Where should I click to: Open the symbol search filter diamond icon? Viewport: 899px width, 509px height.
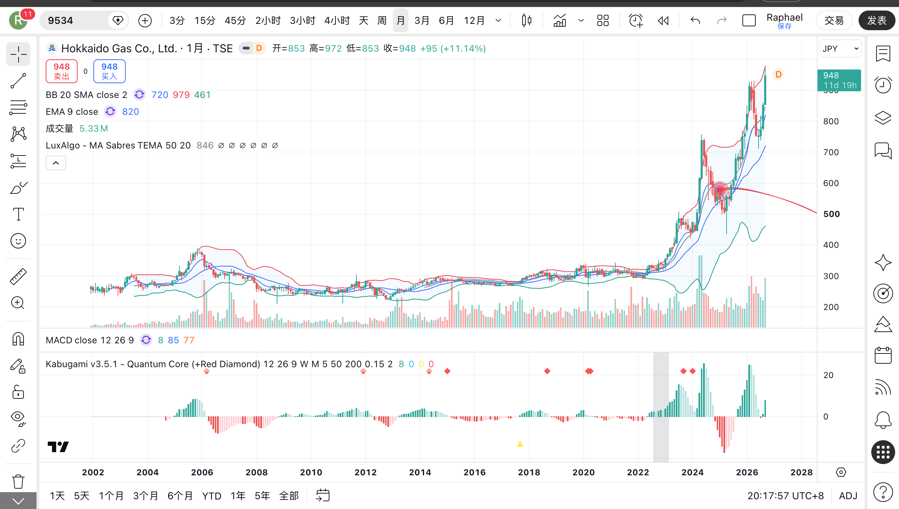pos(118,20)
